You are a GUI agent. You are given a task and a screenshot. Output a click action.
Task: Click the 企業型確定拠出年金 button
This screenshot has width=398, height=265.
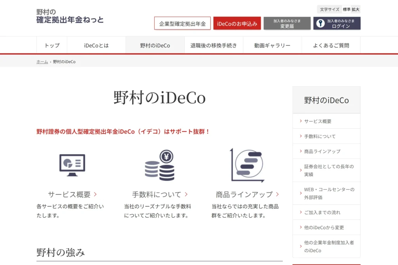pos(182,24)
